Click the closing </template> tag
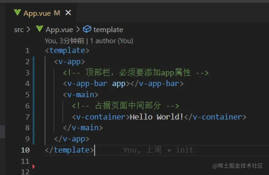The height and width of the screenshot is (175, 269). (70, 150)
